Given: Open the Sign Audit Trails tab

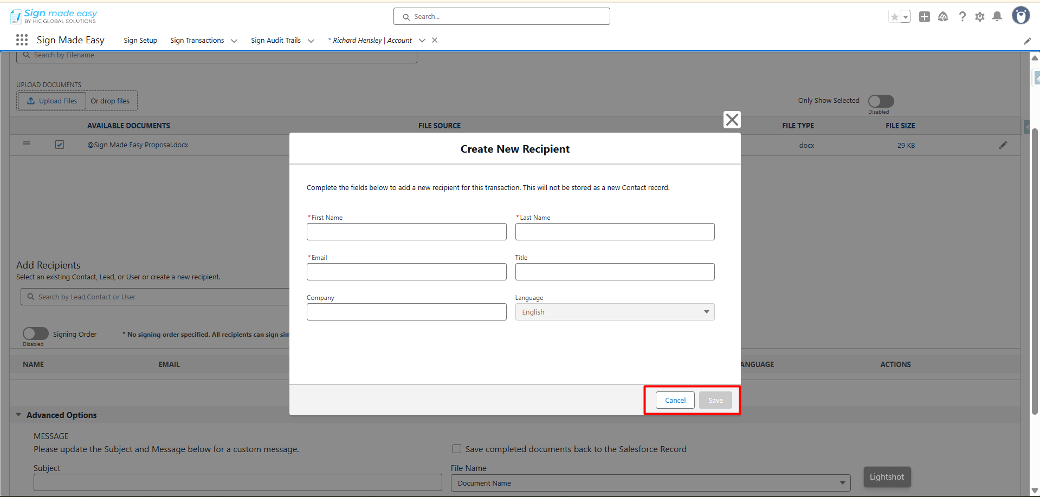Looking at the screenshot, I should (x=276, y=41).
